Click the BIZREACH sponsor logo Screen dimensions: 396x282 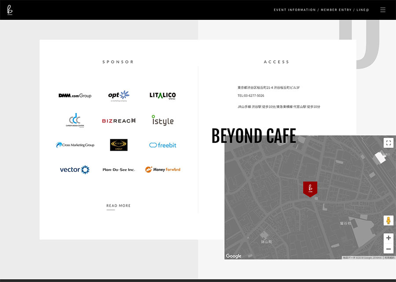tap(118, 120)
